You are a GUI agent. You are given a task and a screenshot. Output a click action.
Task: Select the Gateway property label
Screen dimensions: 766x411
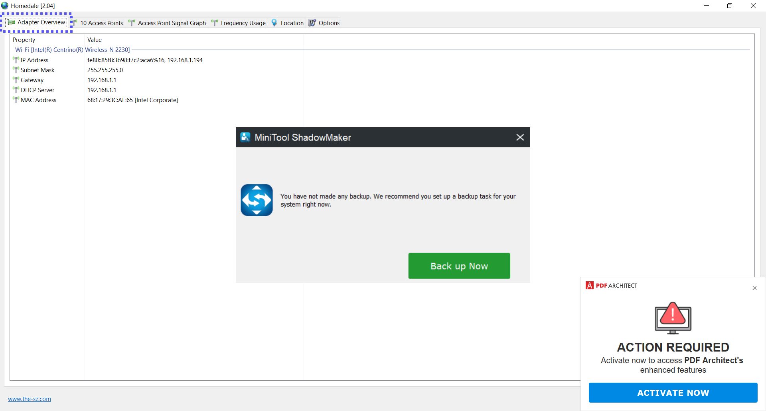click(32, 80)
